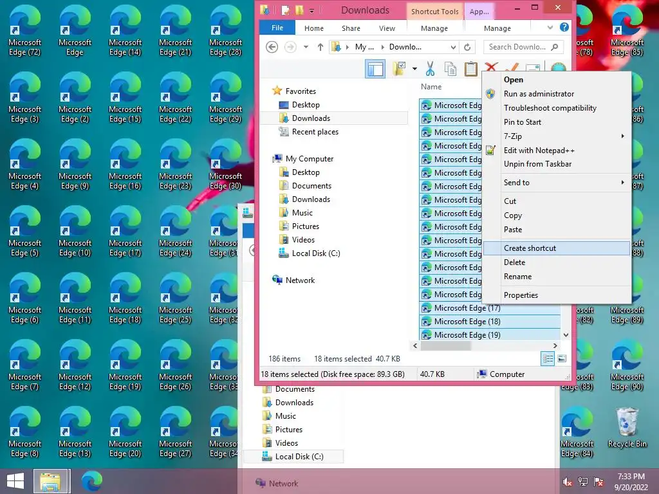659x494 pixels.
Task: Switch to the Share ribbon tab
Action: (351, 28)
